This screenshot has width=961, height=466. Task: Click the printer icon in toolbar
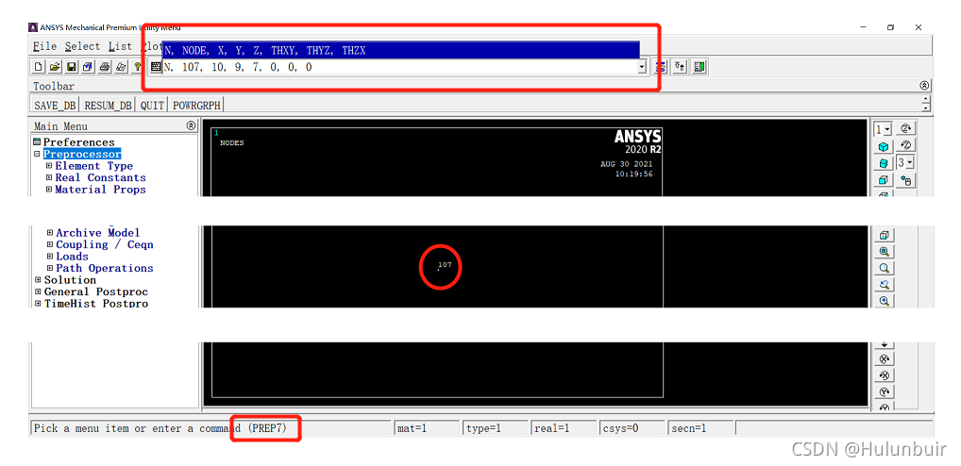click(x=104, y=67)
